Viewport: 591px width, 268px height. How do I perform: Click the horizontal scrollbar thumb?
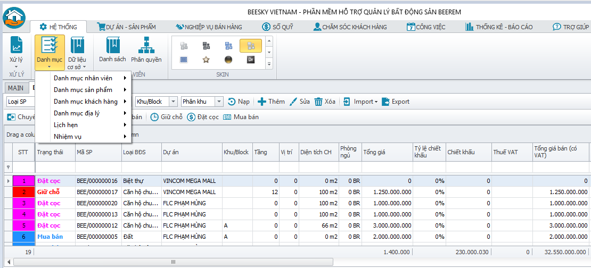tap(174, 262)
